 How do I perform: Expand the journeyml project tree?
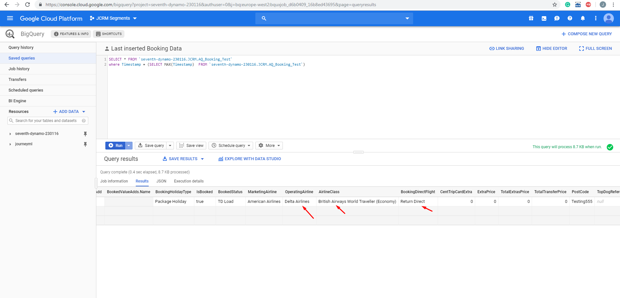tap(10, 144)
